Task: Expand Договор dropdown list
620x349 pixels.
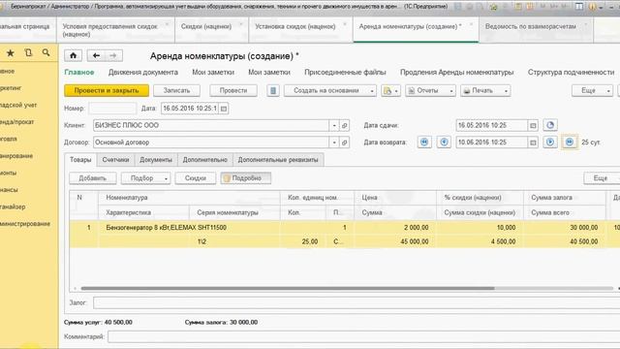Action: click(334, 143)
